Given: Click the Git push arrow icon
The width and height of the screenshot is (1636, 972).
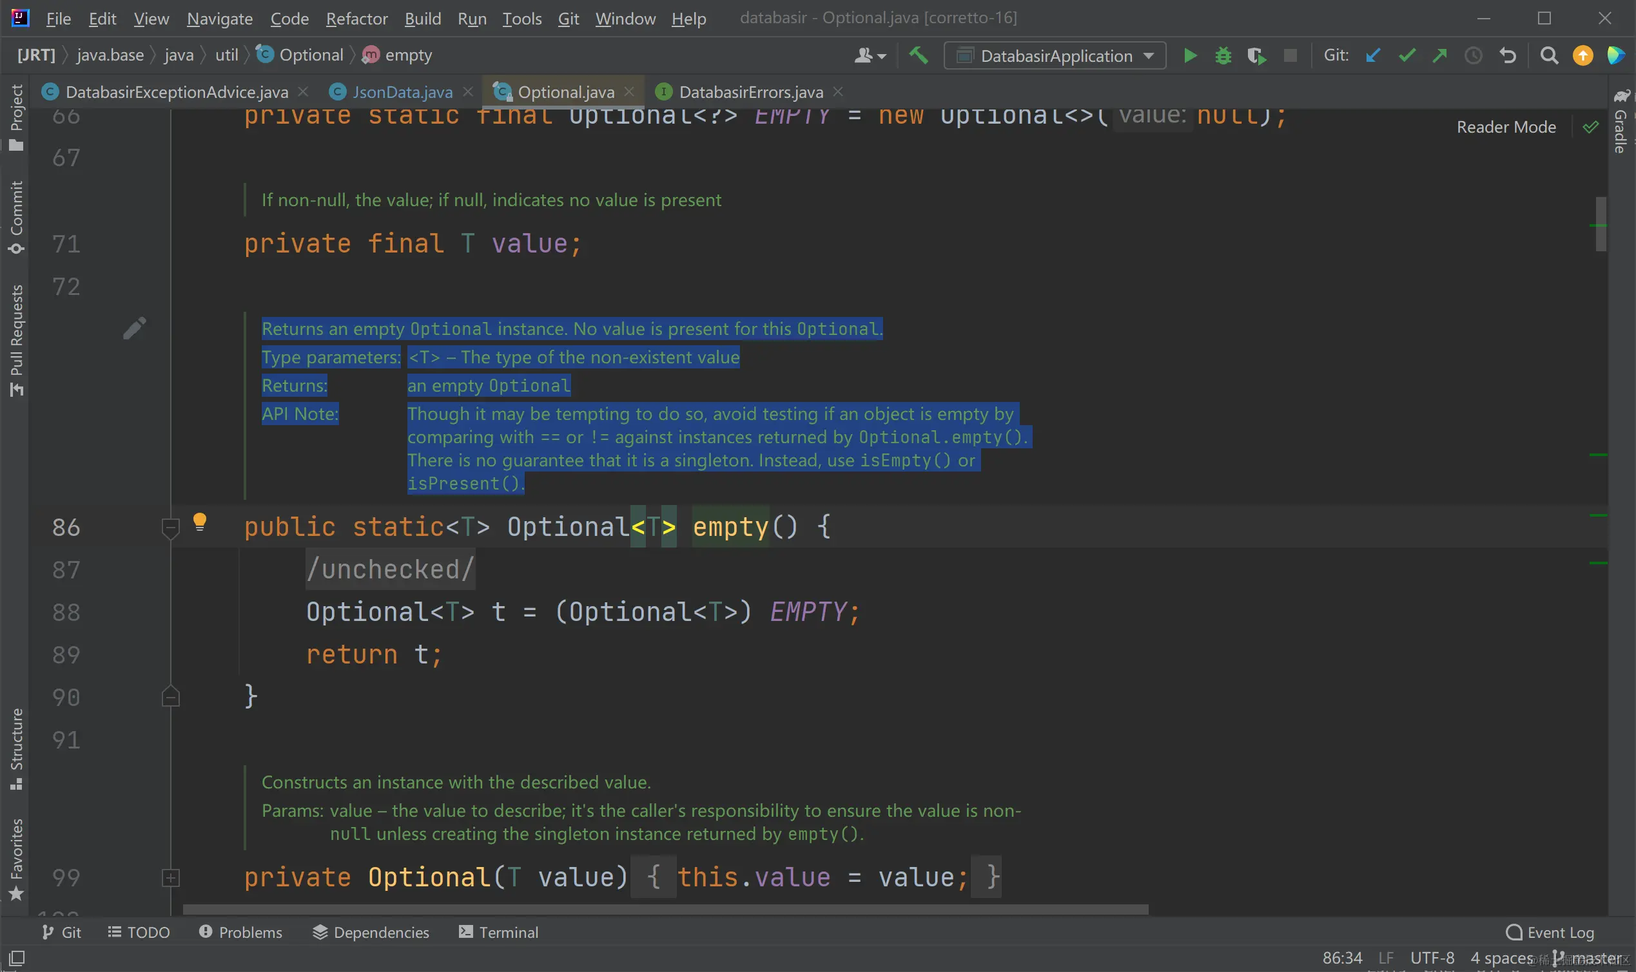Looking at the screenshot, I should tap(1439, 55).
